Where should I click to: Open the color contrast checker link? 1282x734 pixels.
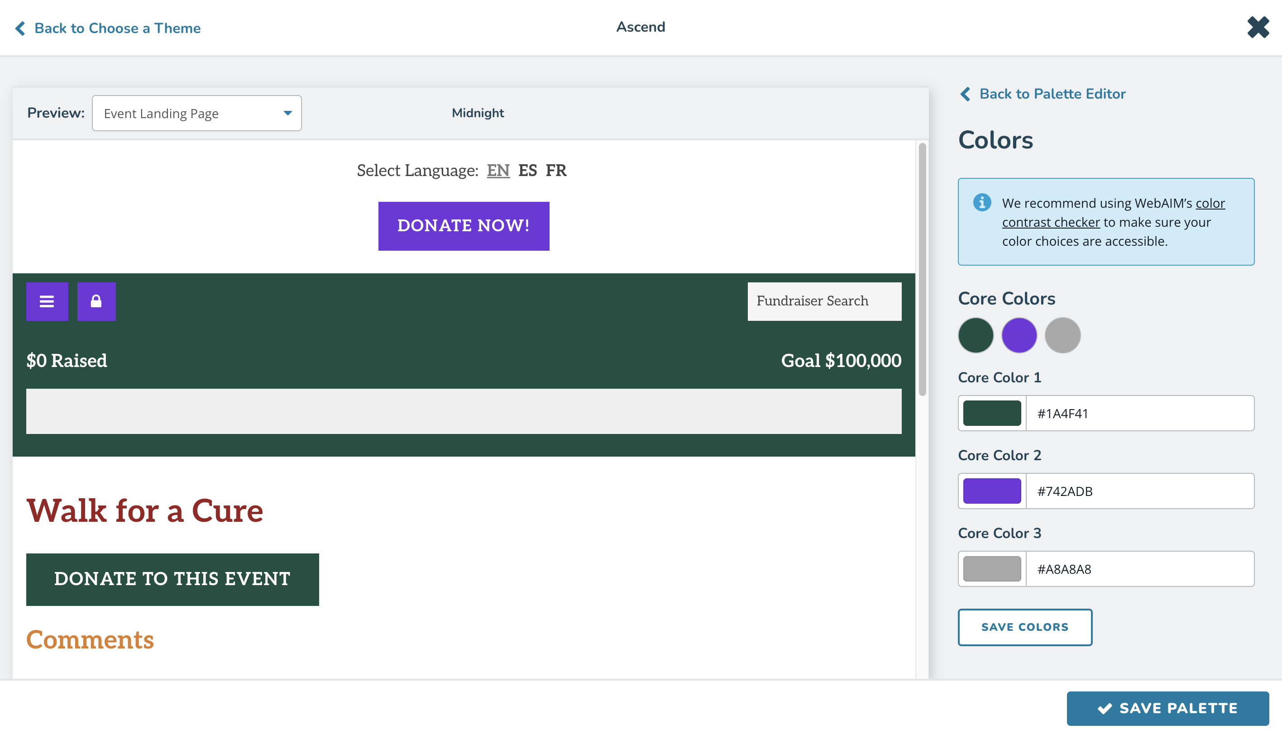coord(1113,213)
